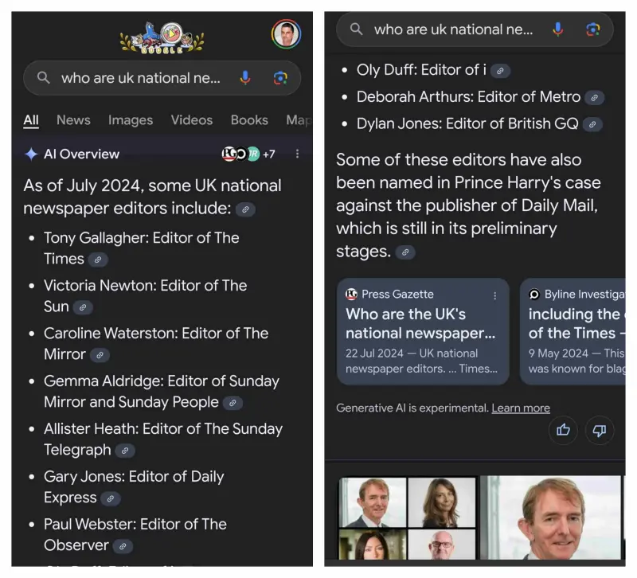Open the source link beside Tony Gallagher entry

(x=98, y=260)
